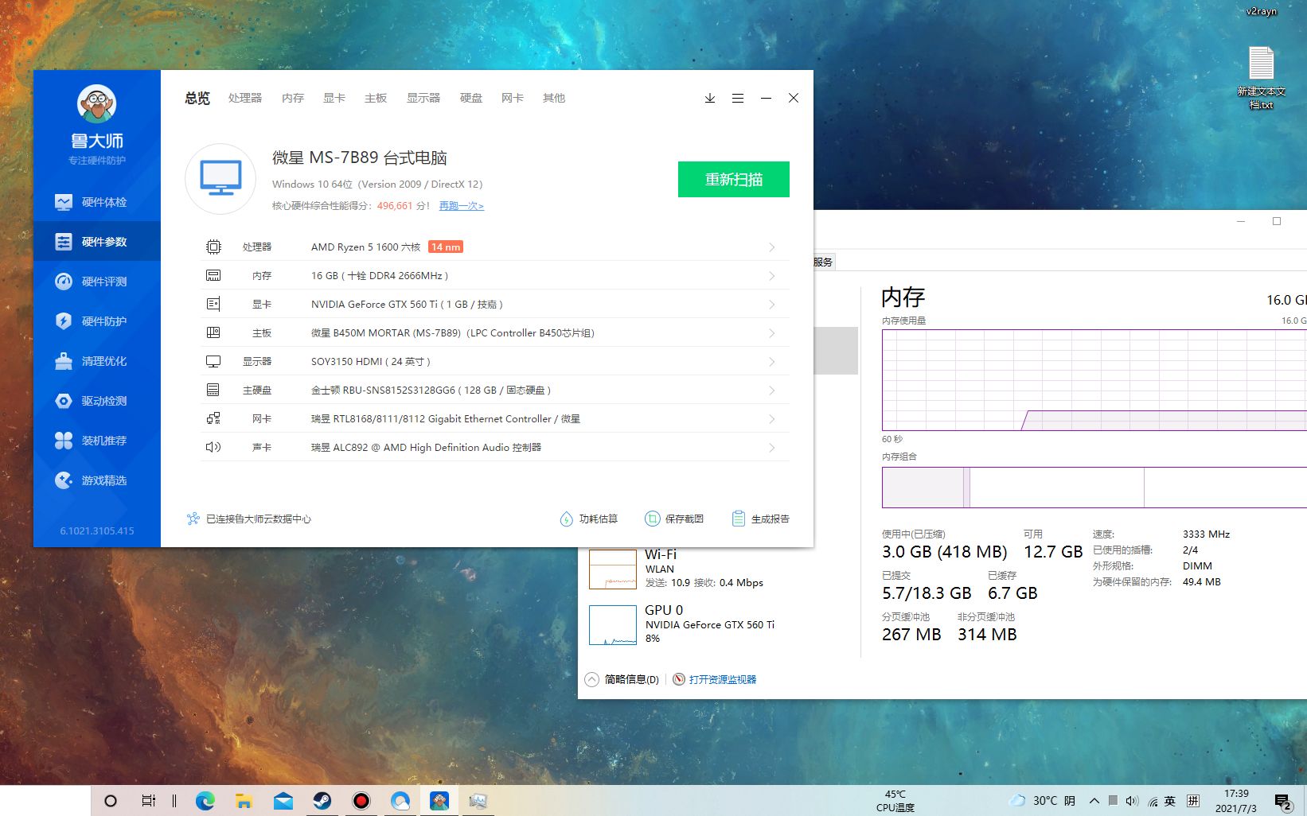This screenshot has height=816, width=1307.
Task: Expand B450M MORTAR row chevron
Action: pos(772,333)
